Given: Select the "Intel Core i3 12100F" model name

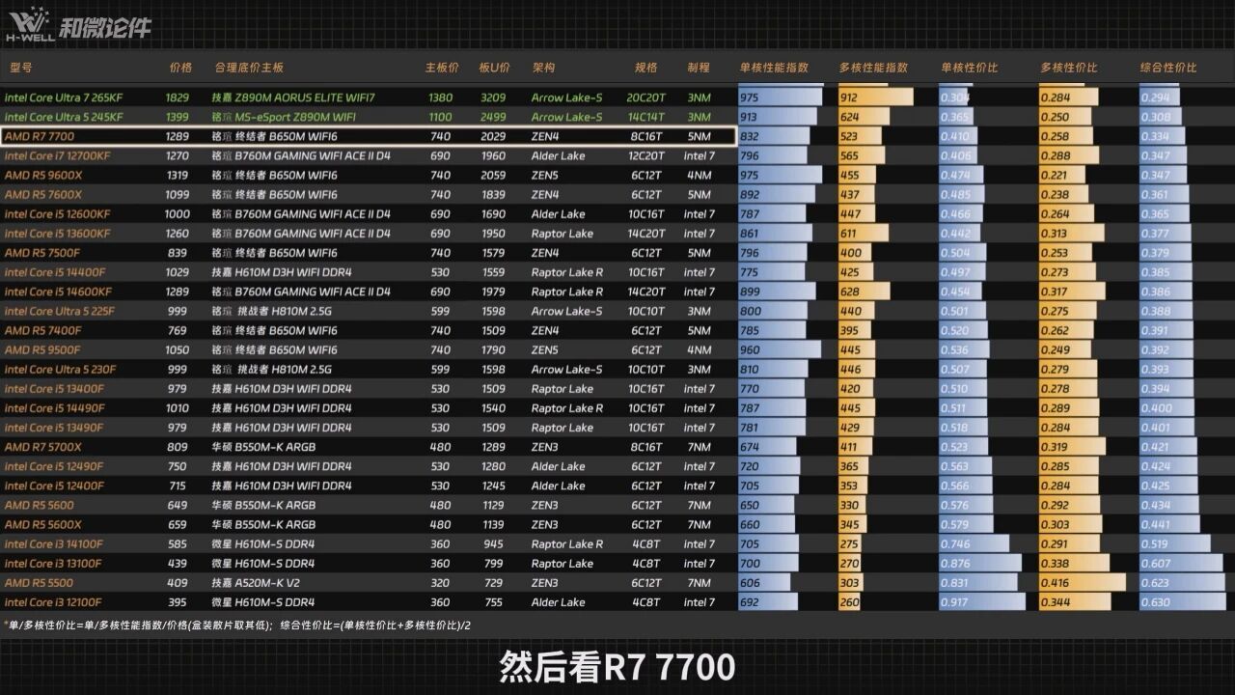Looking at the screenshot, I should (x=53, y=602).
